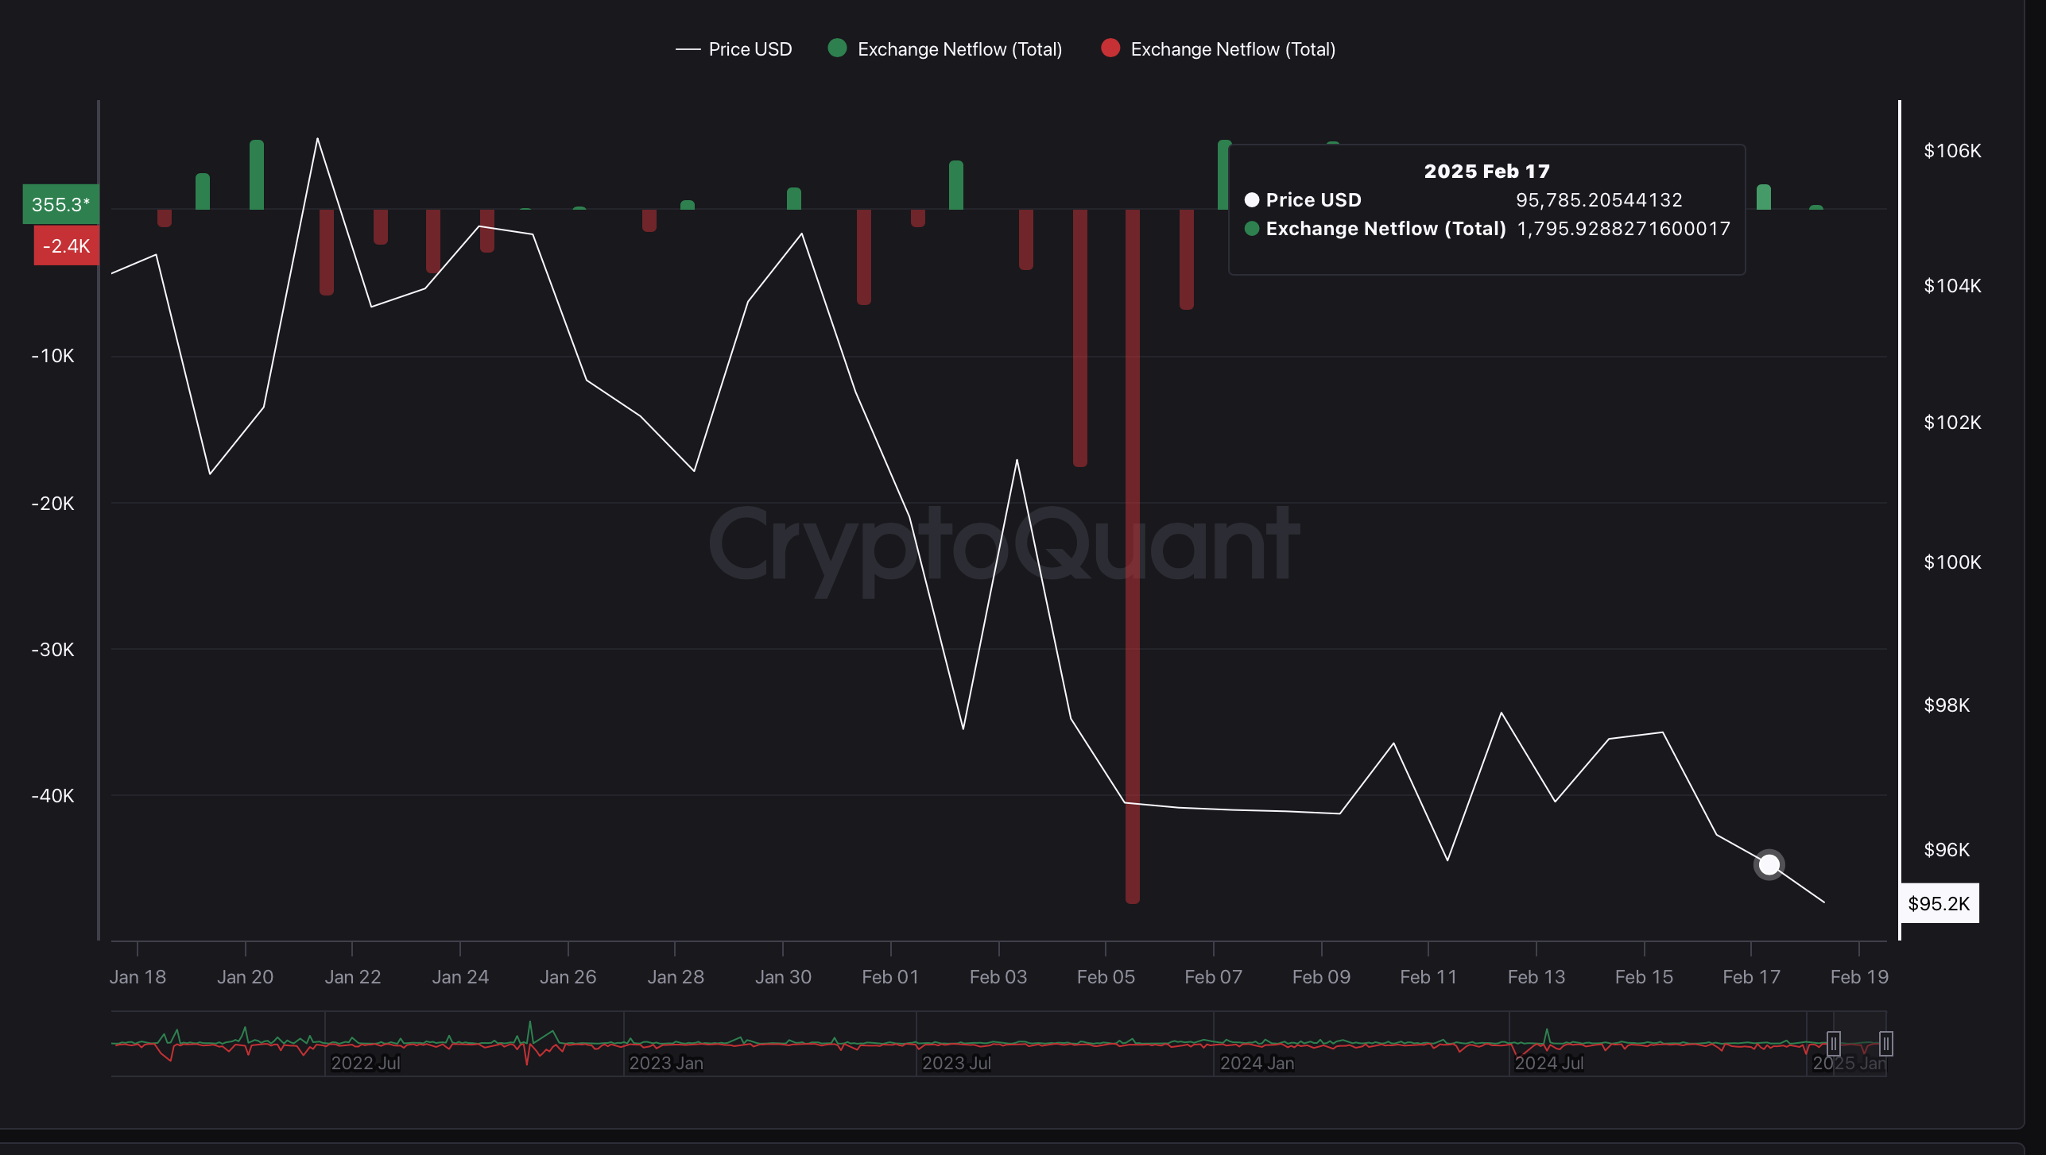Click the 2023 Jul label in the minimap
The image size is (2046, 1155).
[958, 1062]
